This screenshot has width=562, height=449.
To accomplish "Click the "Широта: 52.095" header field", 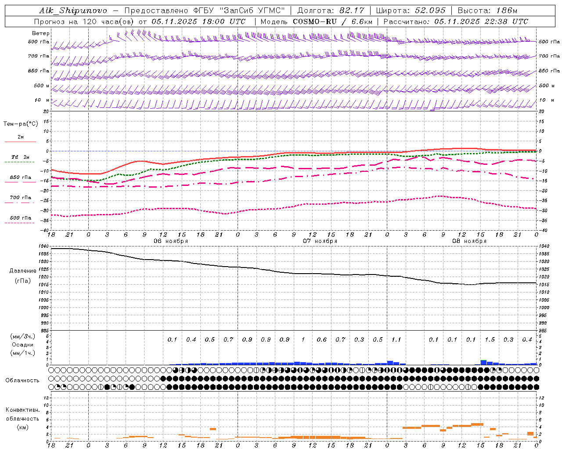I will [x=411, y=11].
